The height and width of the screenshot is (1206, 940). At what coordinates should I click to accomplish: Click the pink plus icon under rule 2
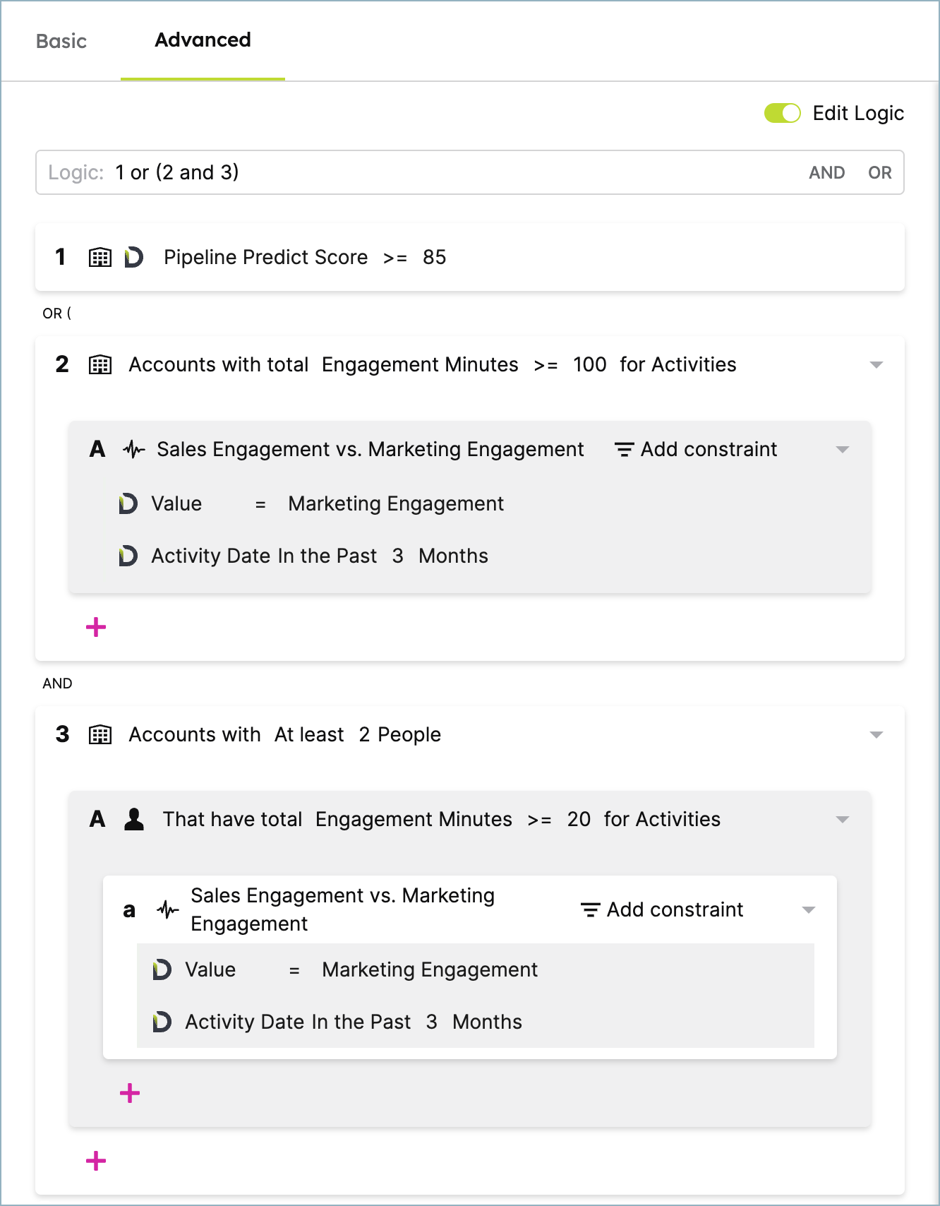[x=96, y=627]
